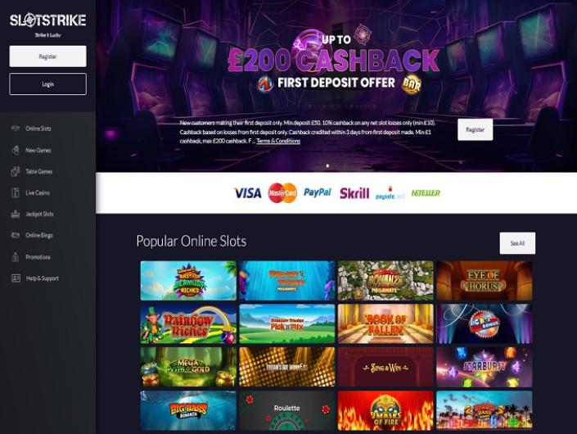Click the Promotions gift icon

click(x=15, y=257)
